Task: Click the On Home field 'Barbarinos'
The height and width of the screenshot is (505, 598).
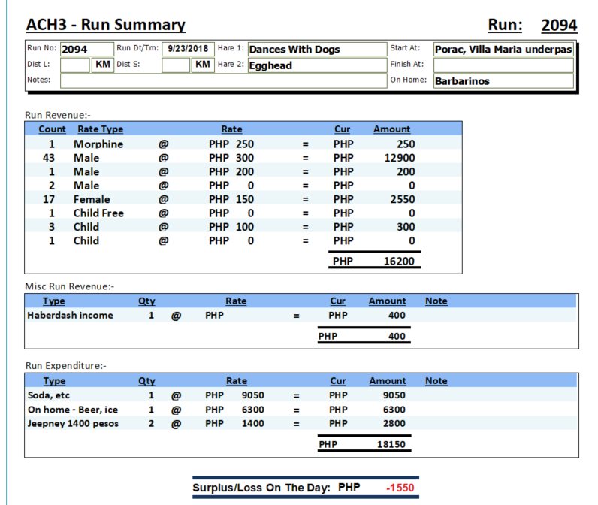Action: click(503, 80)
